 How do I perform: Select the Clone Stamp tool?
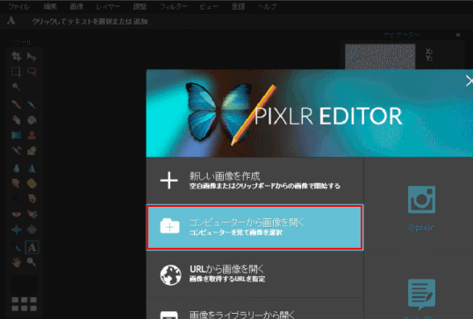pos(32,135)
